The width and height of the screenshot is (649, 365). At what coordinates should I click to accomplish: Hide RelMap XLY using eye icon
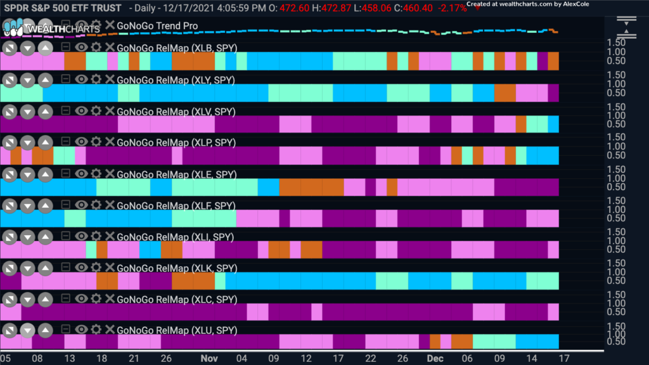click(81, 79)
